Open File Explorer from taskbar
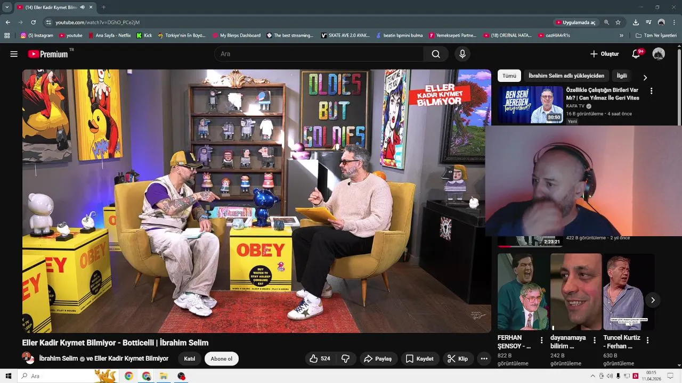This screenshot has width=682, height=383. (x=164, y=376)
